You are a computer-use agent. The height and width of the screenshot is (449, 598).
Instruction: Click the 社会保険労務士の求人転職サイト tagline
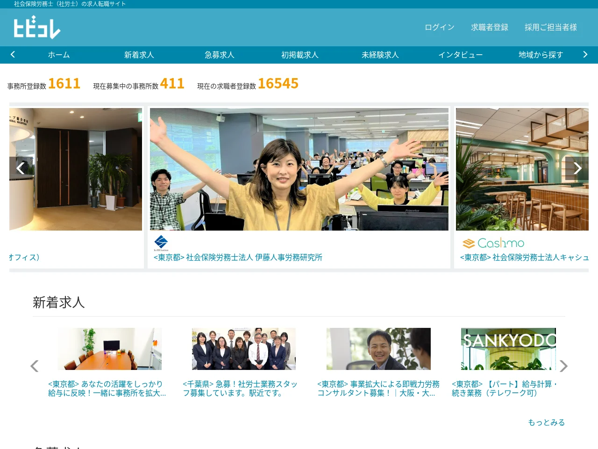[70, 4]
